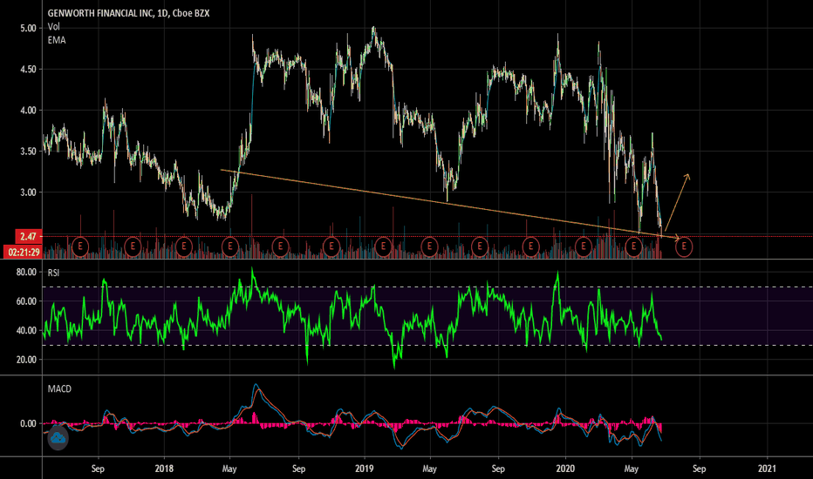Click the blue cloud icon in MACD pane

(x=58, y=438)
